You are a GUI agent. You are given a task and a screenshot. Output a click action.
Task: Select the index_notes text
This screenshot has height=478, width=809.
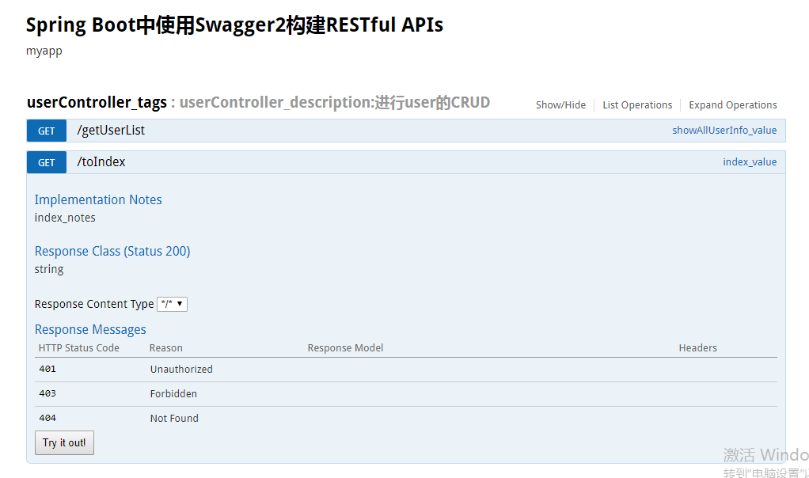(x=65, y=218)
